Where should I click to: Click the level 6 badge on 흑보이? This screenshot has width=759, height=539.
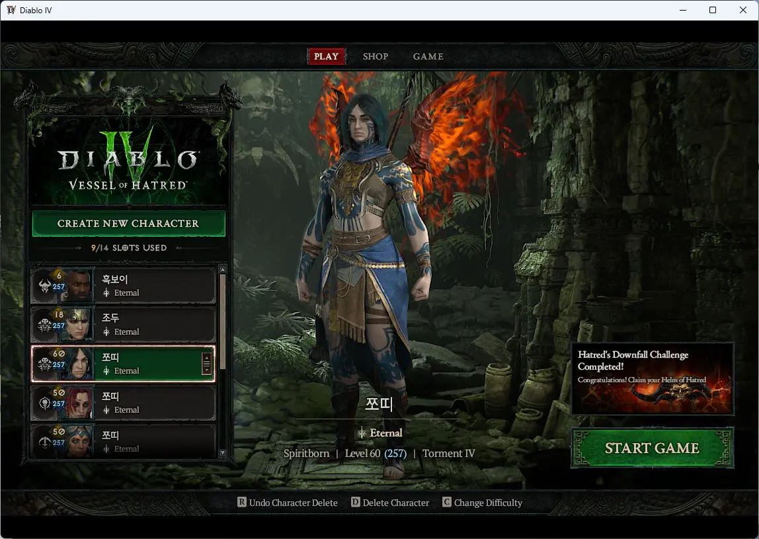tap(59, 276)
